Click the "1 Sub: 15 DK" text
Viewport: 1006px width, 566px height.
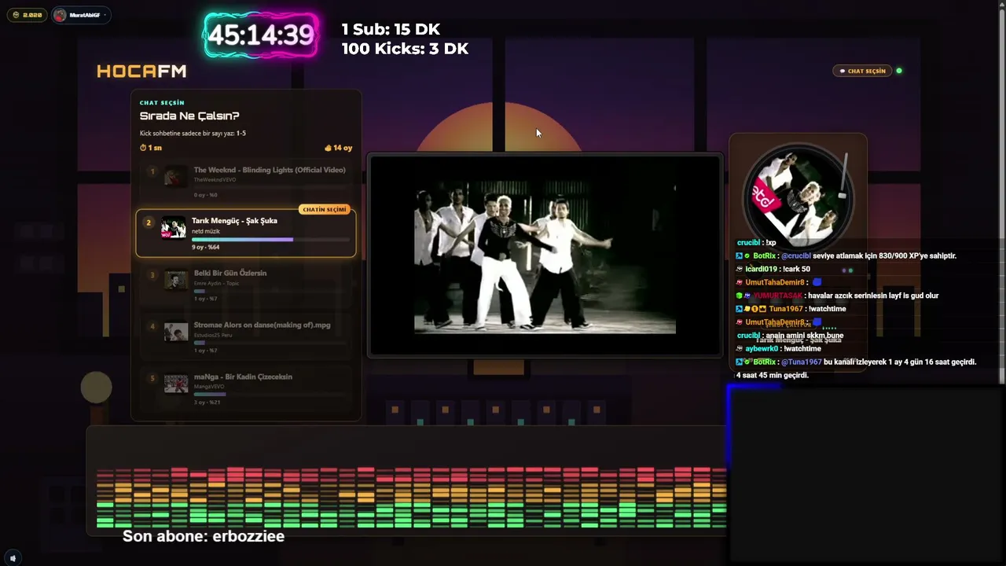(x=391, y=29)
